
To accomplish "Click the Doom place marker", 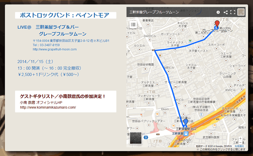I will click(165, 113).
